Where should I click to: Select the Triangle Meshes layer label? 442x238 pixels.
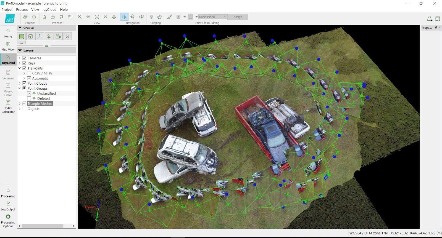(x=40, y=103)
